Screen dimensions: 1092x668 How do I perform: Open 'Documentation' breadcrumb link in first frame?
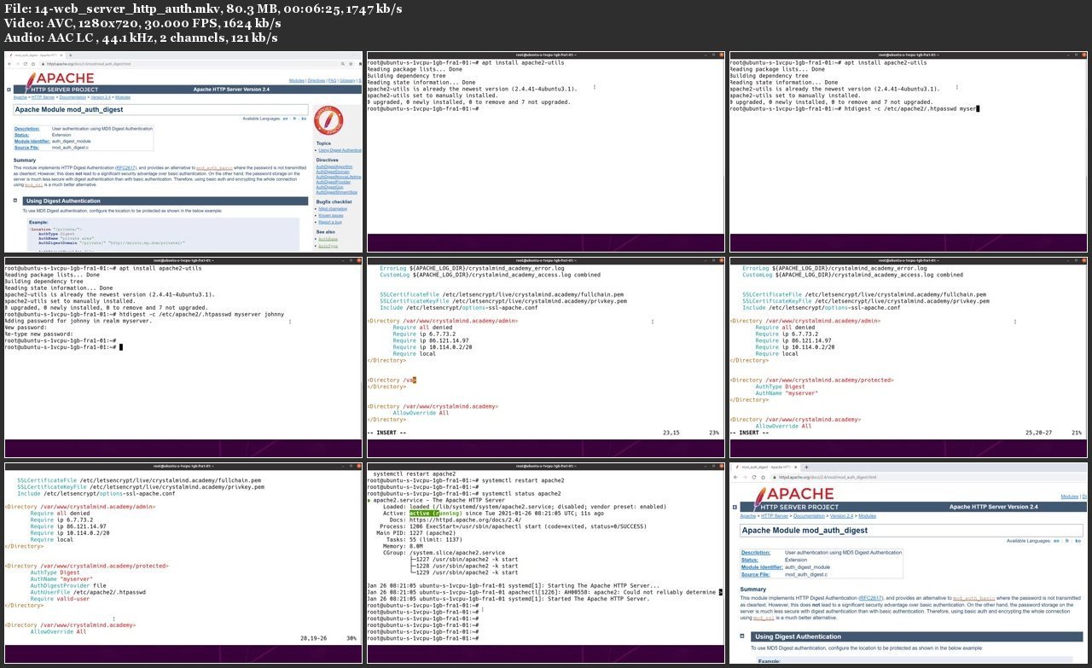[x=73, y=97]
